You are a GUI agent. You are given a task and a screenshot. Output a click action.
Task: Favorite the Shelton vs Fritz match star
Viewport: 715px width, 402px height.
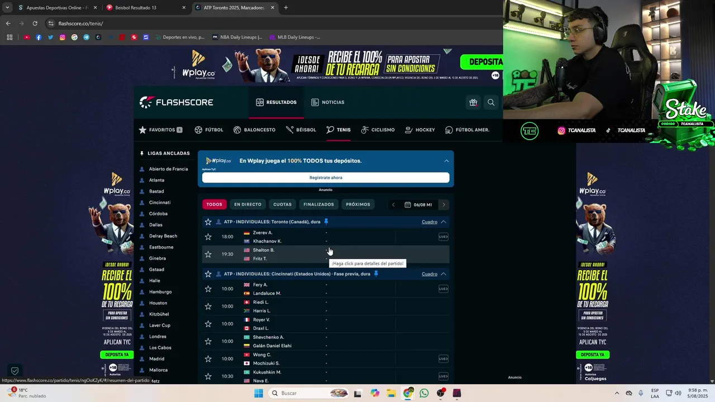point(208,254)
